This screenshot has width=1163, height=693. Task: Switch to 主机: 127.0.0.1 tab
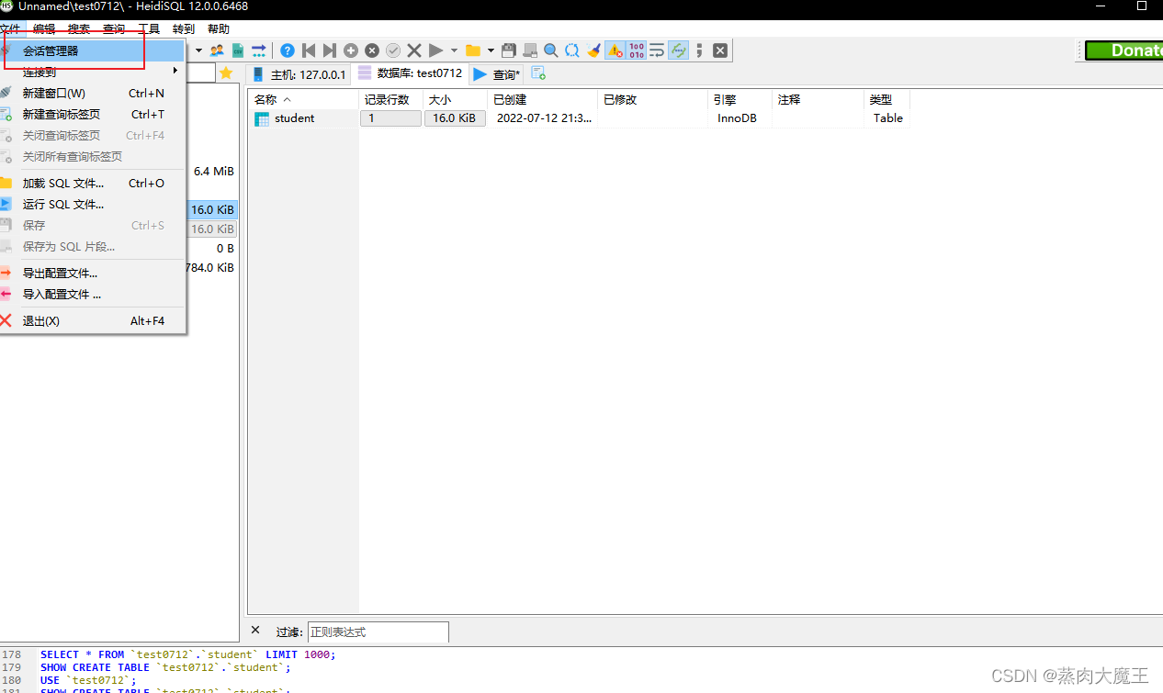(x=299, y=74)
